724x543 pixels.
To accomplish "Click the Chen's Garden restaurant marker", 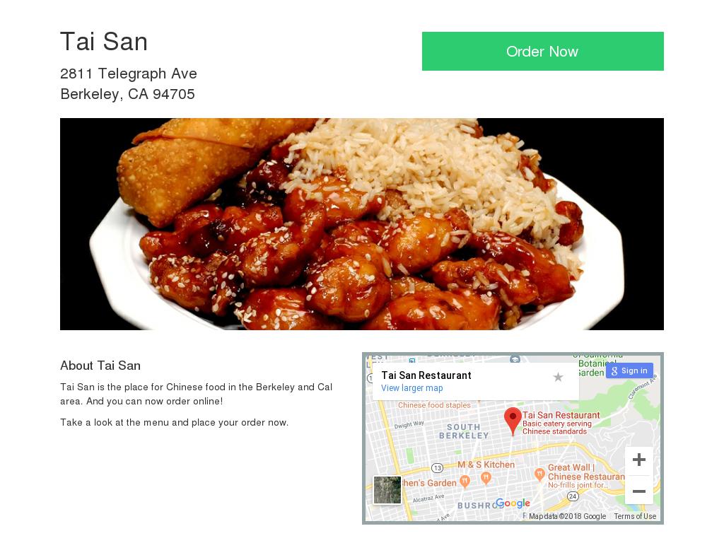I will tap(465, 481).
